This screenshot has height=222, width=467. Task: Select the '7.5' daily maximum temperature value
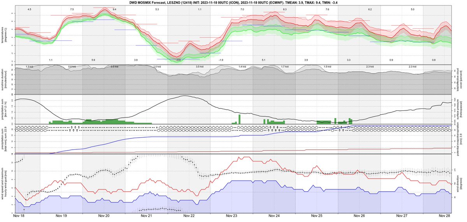(x=72, y=9)
